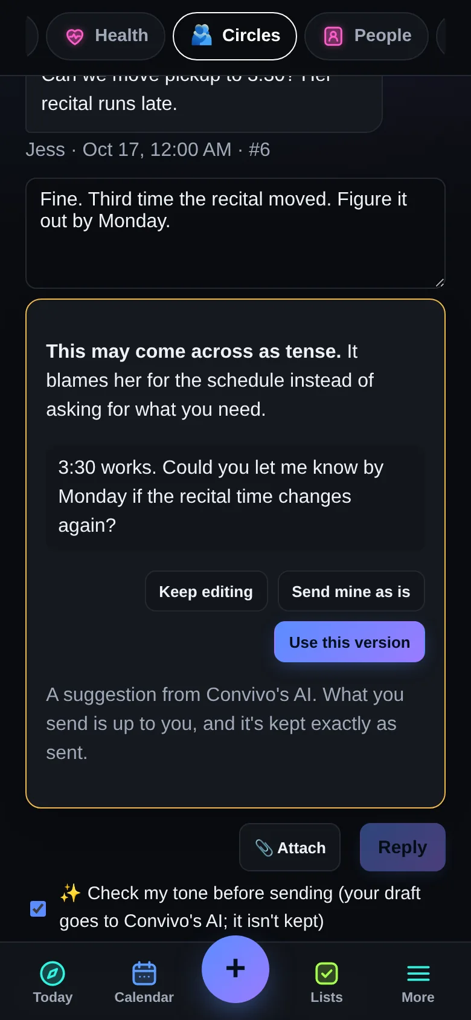
Task: Click the Check my tone label text
Action: (x=240, y=907)
